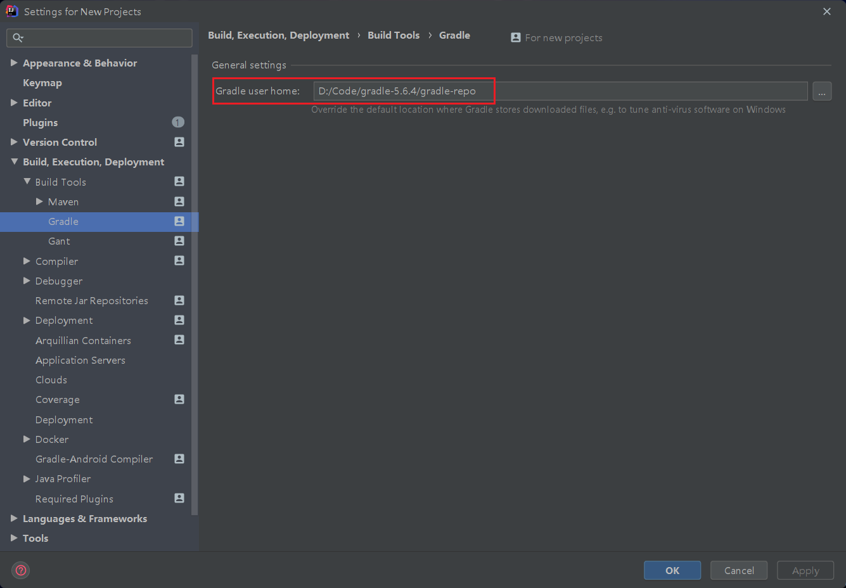Image resolution: width=846 pixels, height=588 pixels.
Task: Expand the Docker arrow
Action: pos(27,438)
